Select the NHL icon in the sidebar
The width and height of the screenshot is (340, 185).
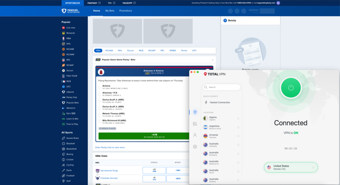[x=63, y=44]
